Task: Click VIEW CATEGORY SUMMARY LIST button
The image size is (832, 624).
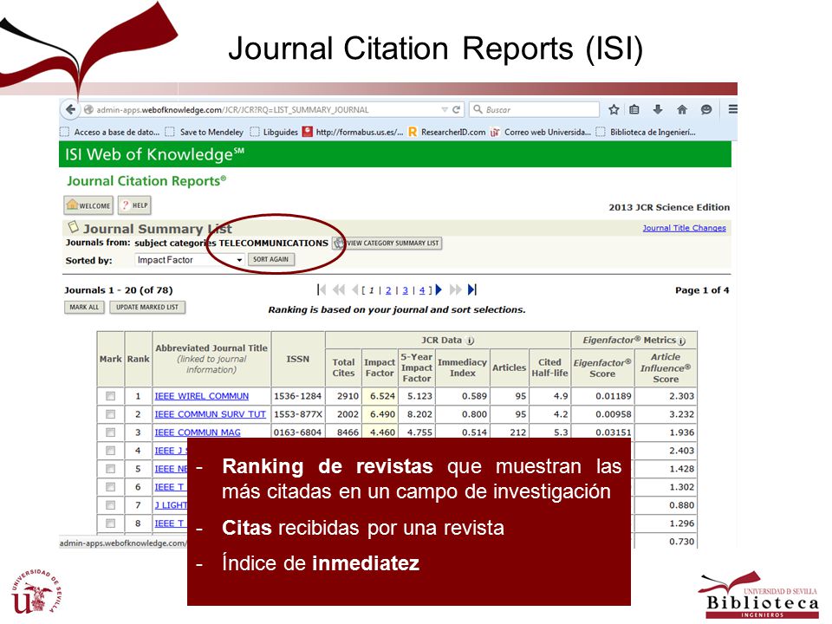Action: point(387,243)
